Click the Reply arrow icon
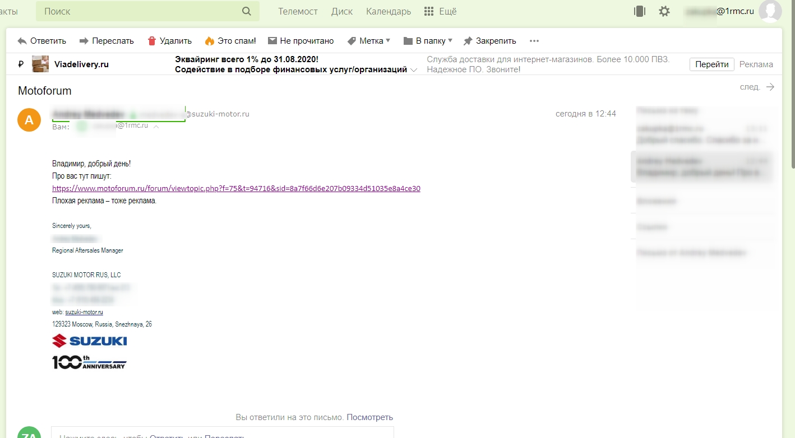Viewport: 795px width, 438px height. point(22,41)
